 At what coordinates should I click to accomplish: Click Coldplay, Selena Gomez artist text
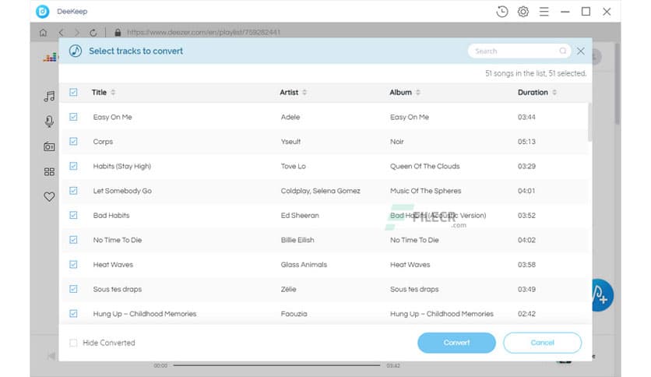pos(321,191)
